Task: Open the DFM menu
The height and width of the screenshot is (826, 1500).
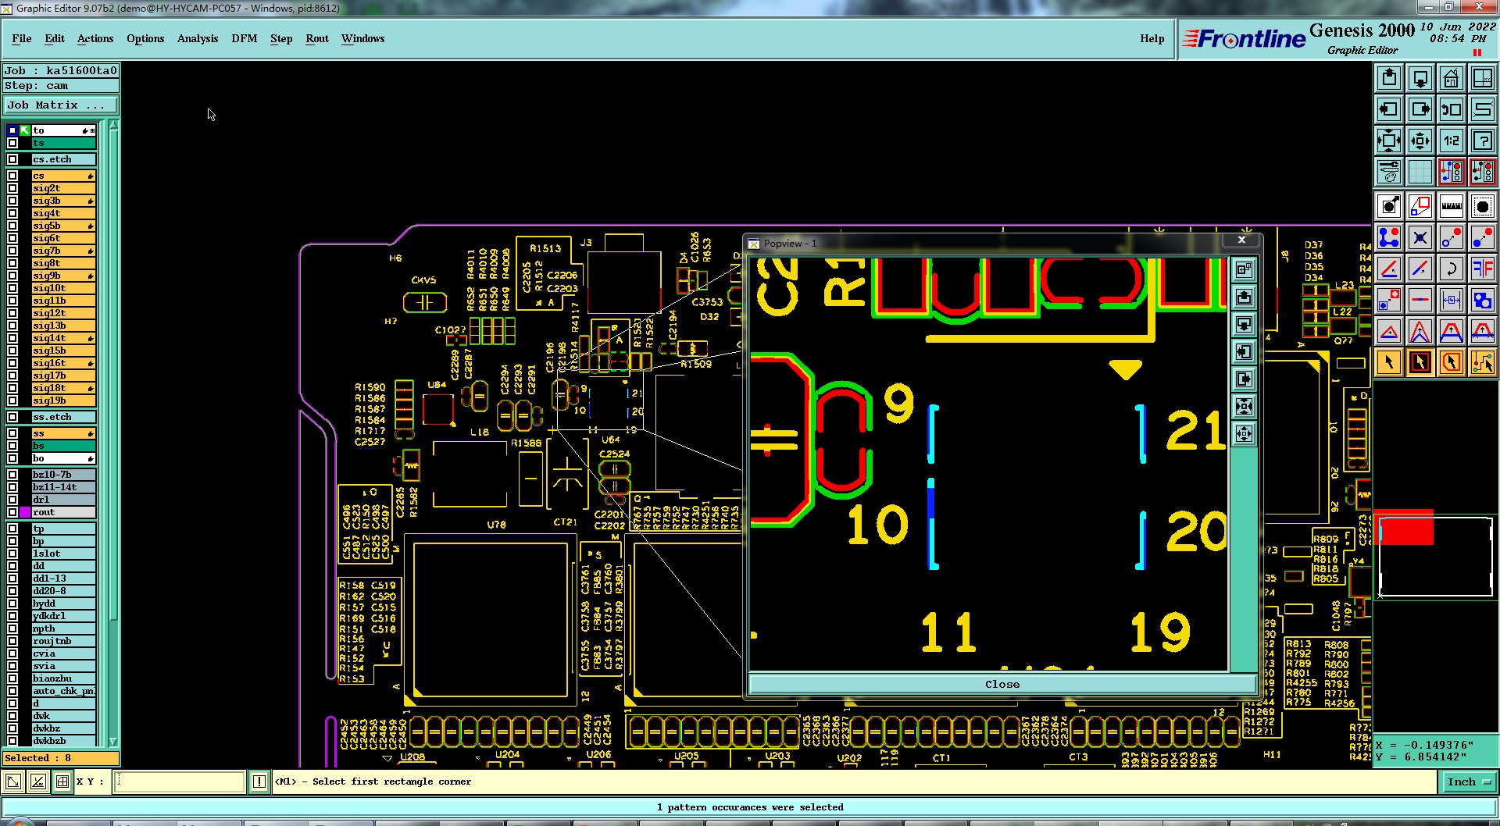Action: coord(244,38)
